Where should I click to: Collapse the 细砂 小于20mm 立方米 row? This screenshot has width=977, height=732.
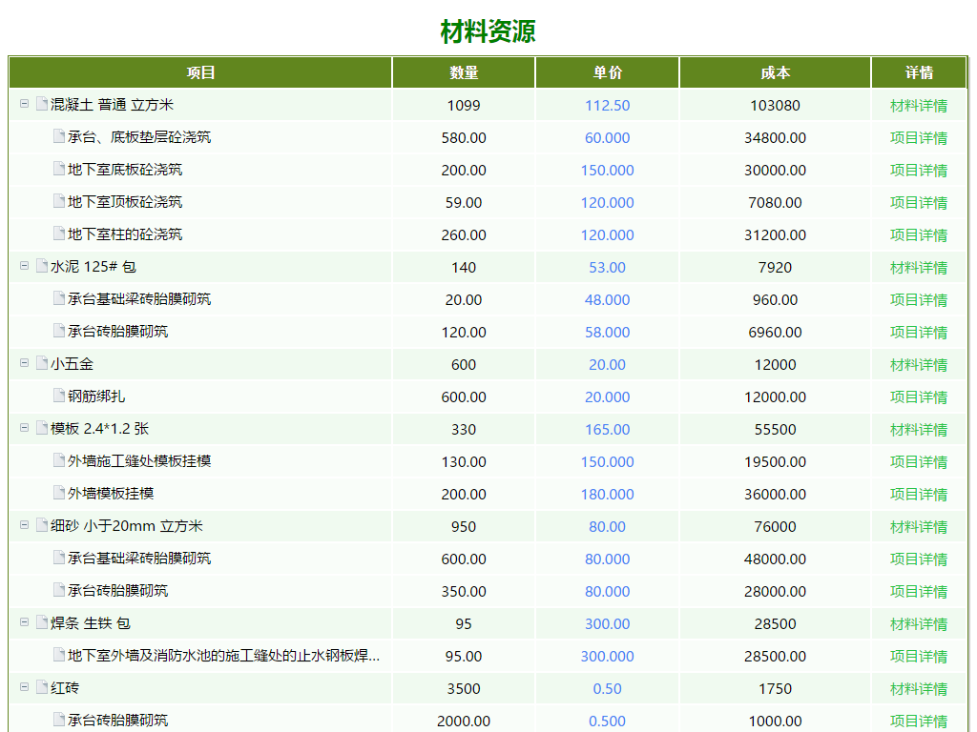tap(24, 525)
